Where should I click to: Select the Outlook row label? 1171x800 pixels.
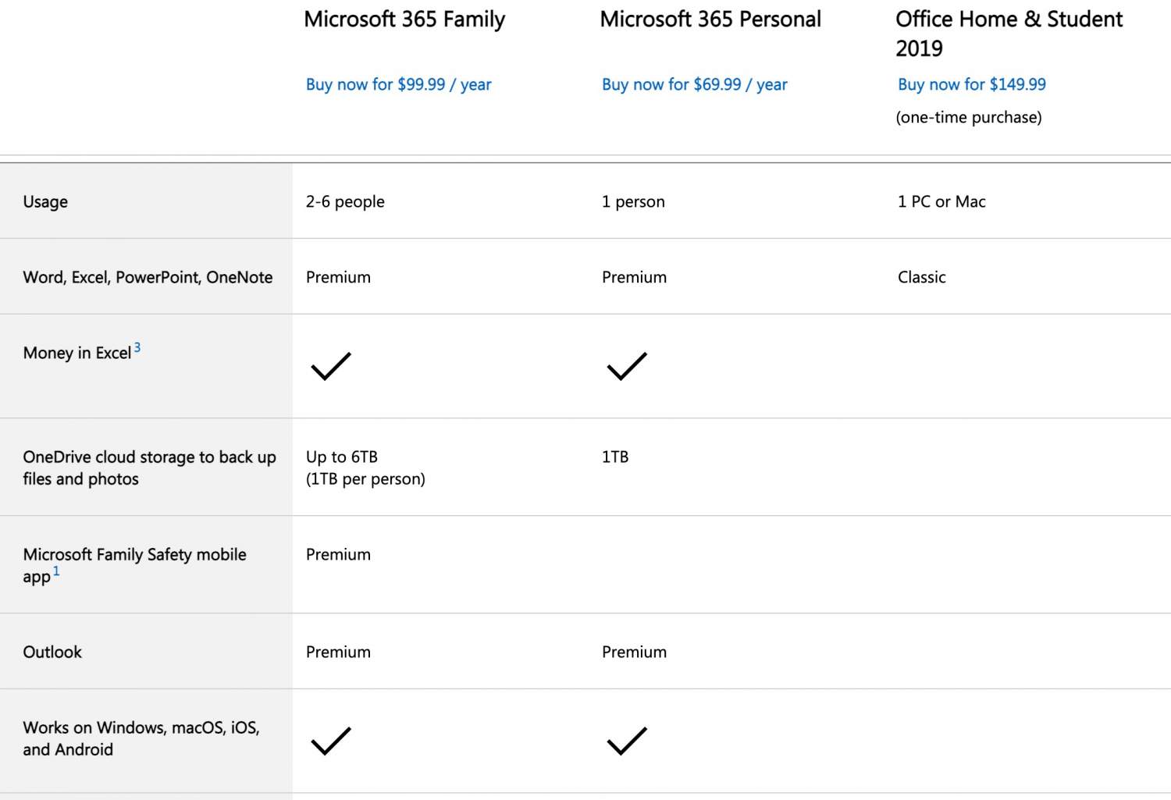point(52,652)
